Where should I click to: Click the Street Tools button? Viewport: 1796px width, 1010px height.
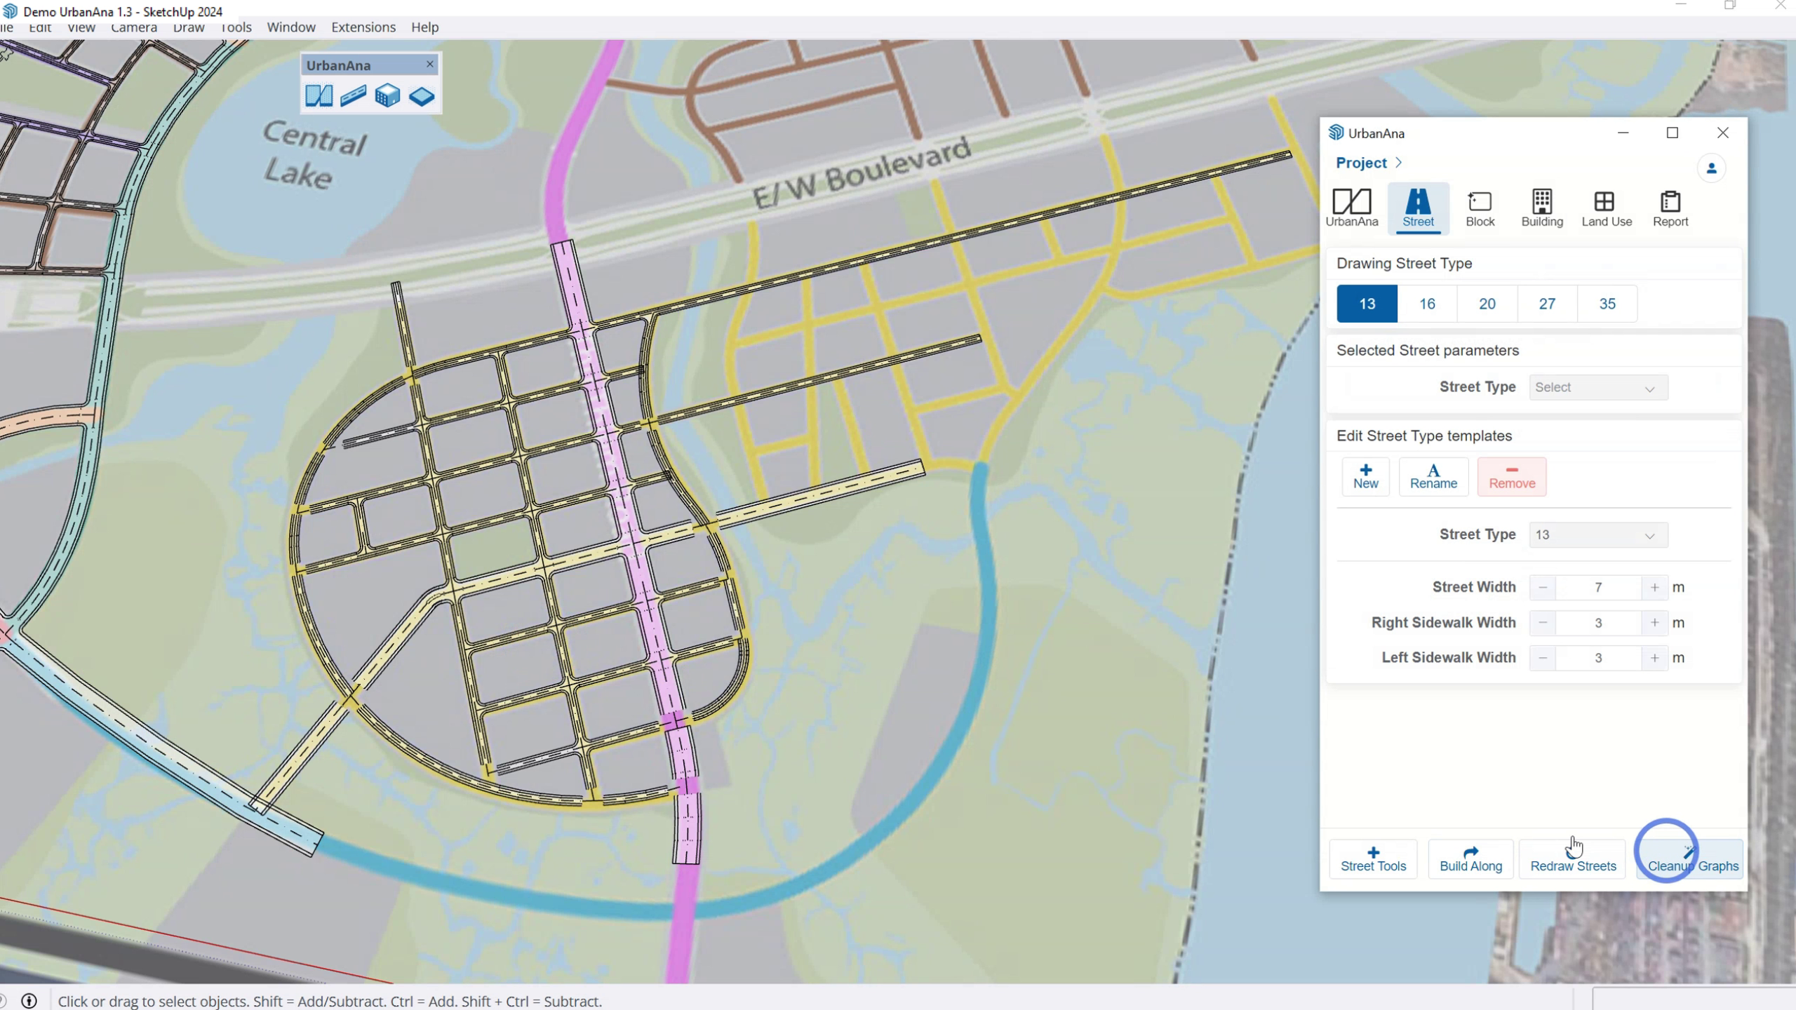click(1373, 858)
